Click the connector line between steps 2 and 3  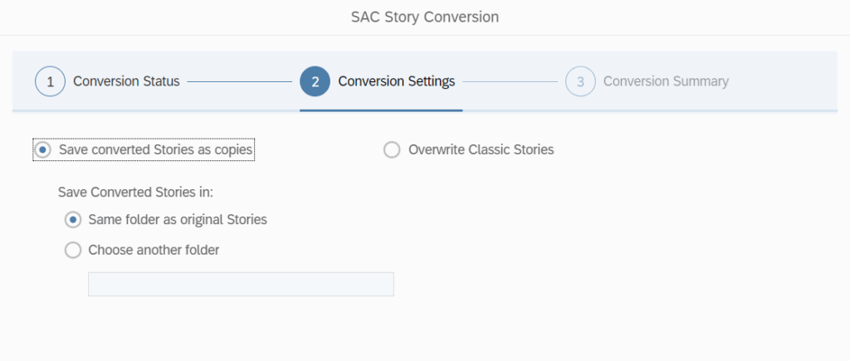pos(510,82)
